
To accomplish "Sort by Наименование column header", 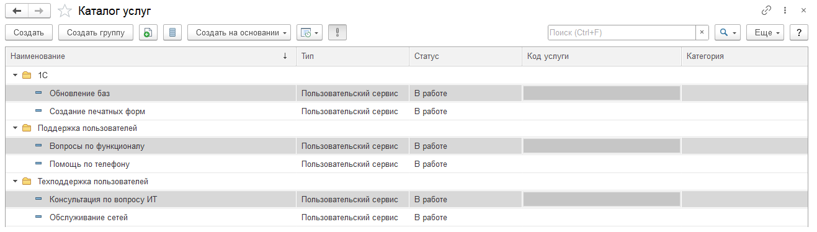I will pos(151,56).
